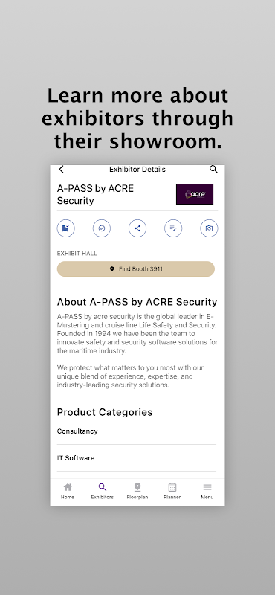Click the A-PASS by ACRE Security heading

pyautogui.click(x=96, y=195)
